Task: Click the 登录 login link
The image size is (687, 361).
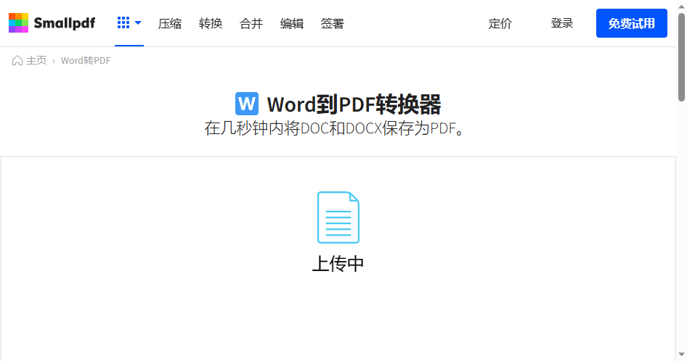Action: (561, 23)
